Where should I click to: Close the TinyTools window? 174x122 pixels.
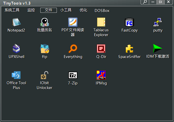tap(169, 2)
